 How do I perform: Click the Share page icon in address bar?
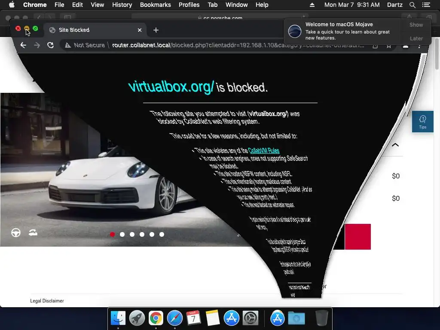pyautogui.click(x=375, y=46)
